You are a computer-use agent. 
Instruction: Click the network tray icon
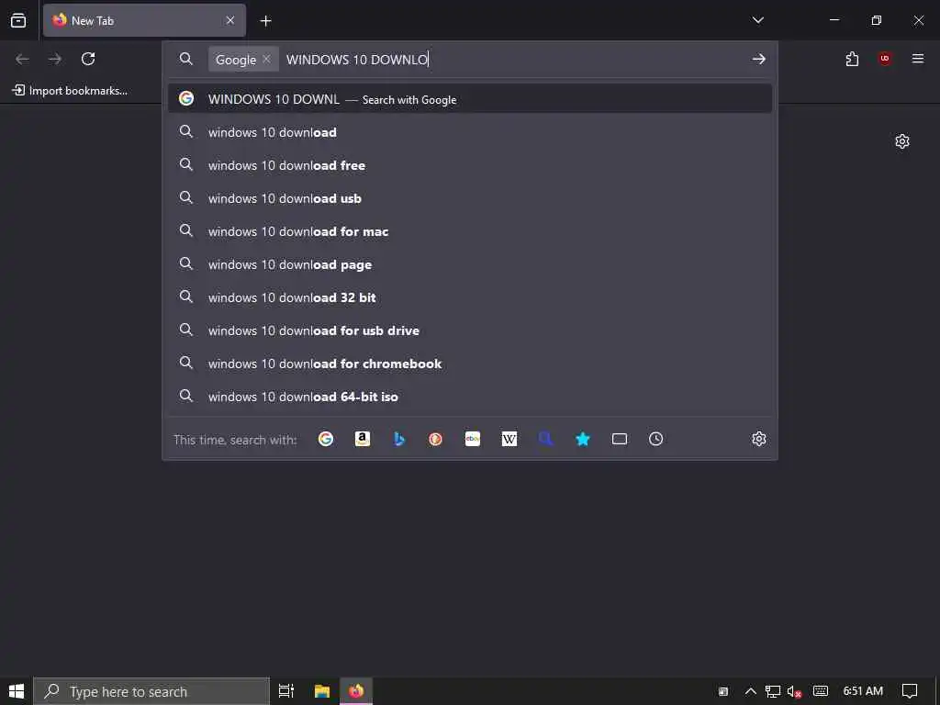[773, 691]
